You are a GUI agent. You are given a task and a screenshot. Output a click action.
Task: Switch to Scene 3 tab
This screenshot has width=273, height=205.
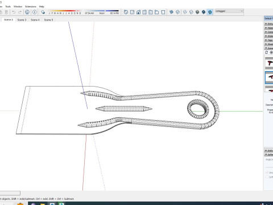coord(22,20)
